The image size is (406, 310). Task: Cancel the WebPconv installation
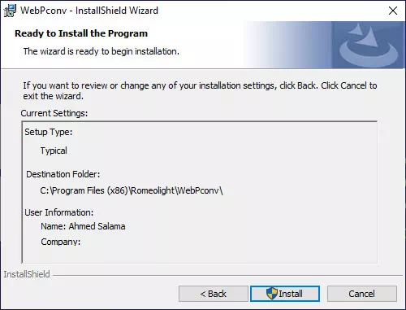click(x=362, y=294)
